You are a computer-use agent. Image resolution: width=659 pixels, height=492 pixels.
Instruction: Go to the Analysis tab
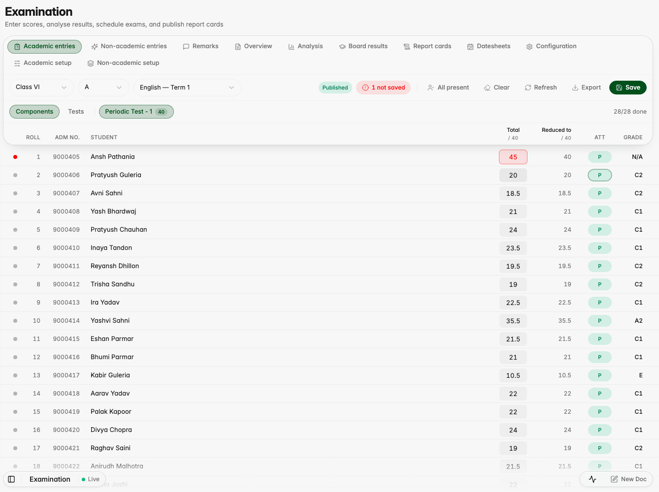(x=305, y=46)
